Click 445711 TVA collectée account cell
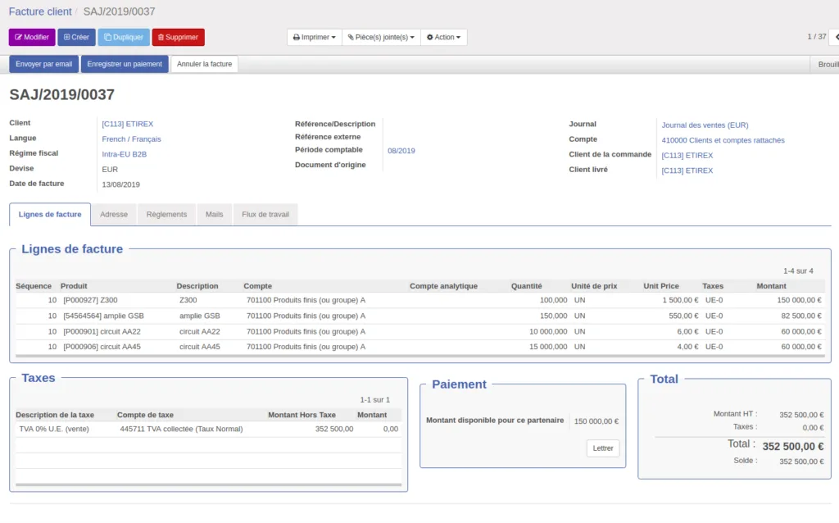Image resolution: width=839 pixels, height=523 pixels. click(181, 429)
